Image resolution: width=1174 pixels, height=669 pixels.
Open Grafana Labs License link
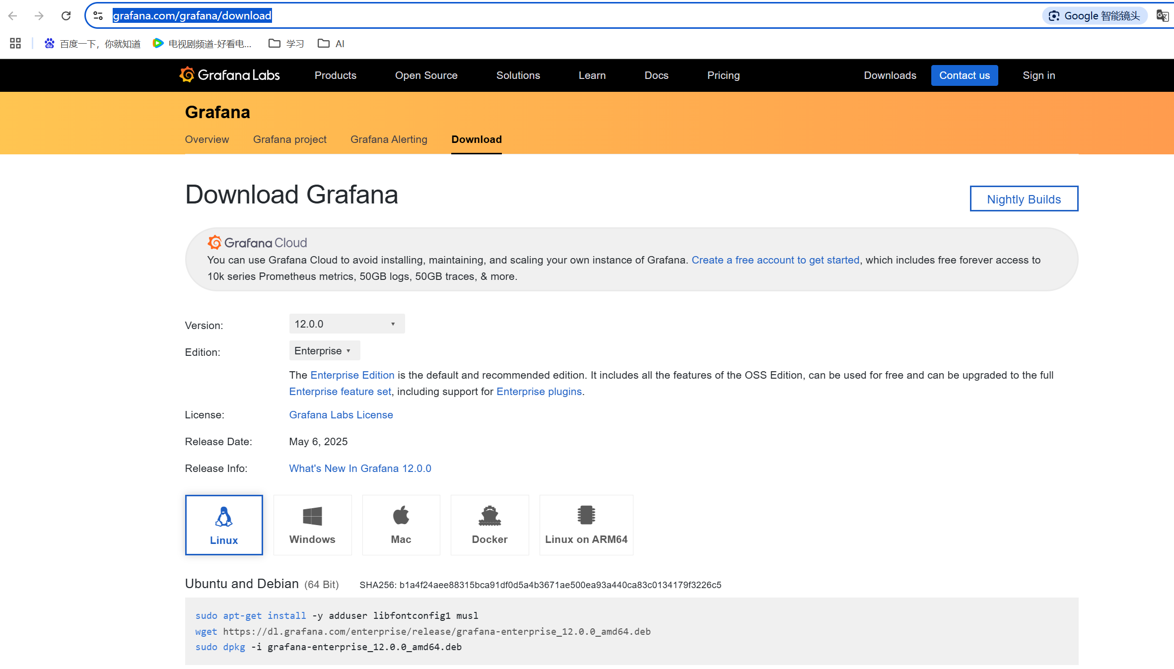341,415
